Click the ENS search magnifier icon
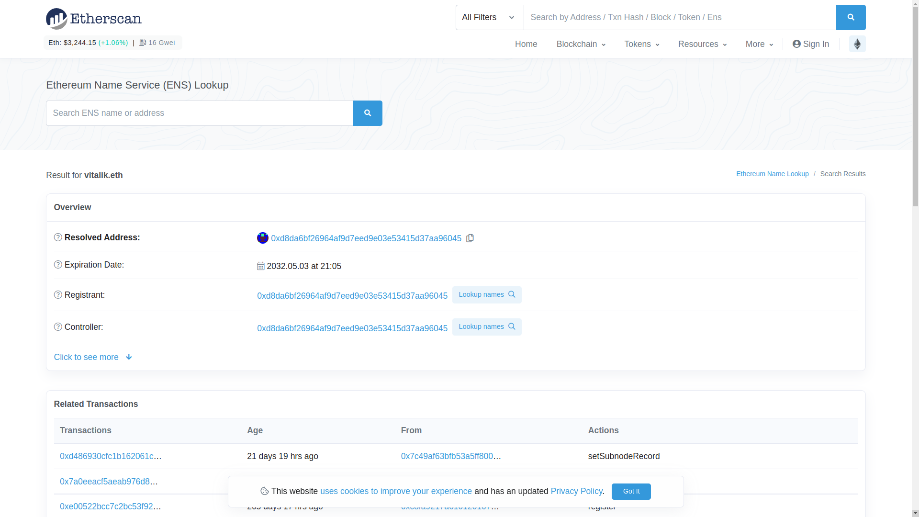This screenshot has height=517, width=919. click(367, 113)
